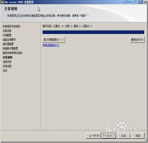This screenshot has width=148, height=143.
Task: Select 数据库引擎配置 step in sidebar
Action: coord(10,48)
